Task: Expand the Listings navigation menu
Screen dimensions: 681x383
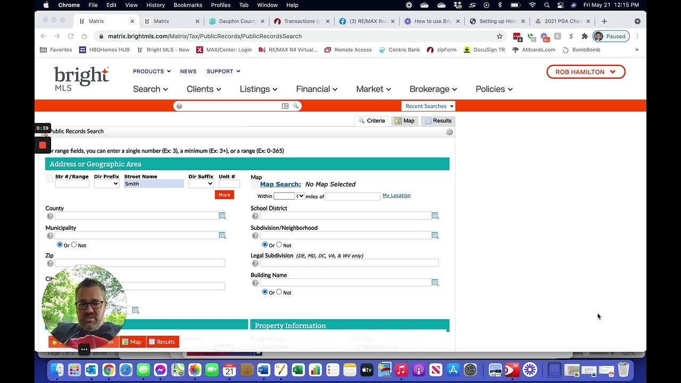Action: click(x=259, y=89)
